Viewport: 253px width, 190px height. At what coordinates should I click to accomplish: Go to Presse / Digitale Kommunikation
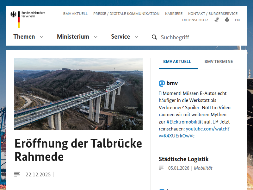pos(126,14)
